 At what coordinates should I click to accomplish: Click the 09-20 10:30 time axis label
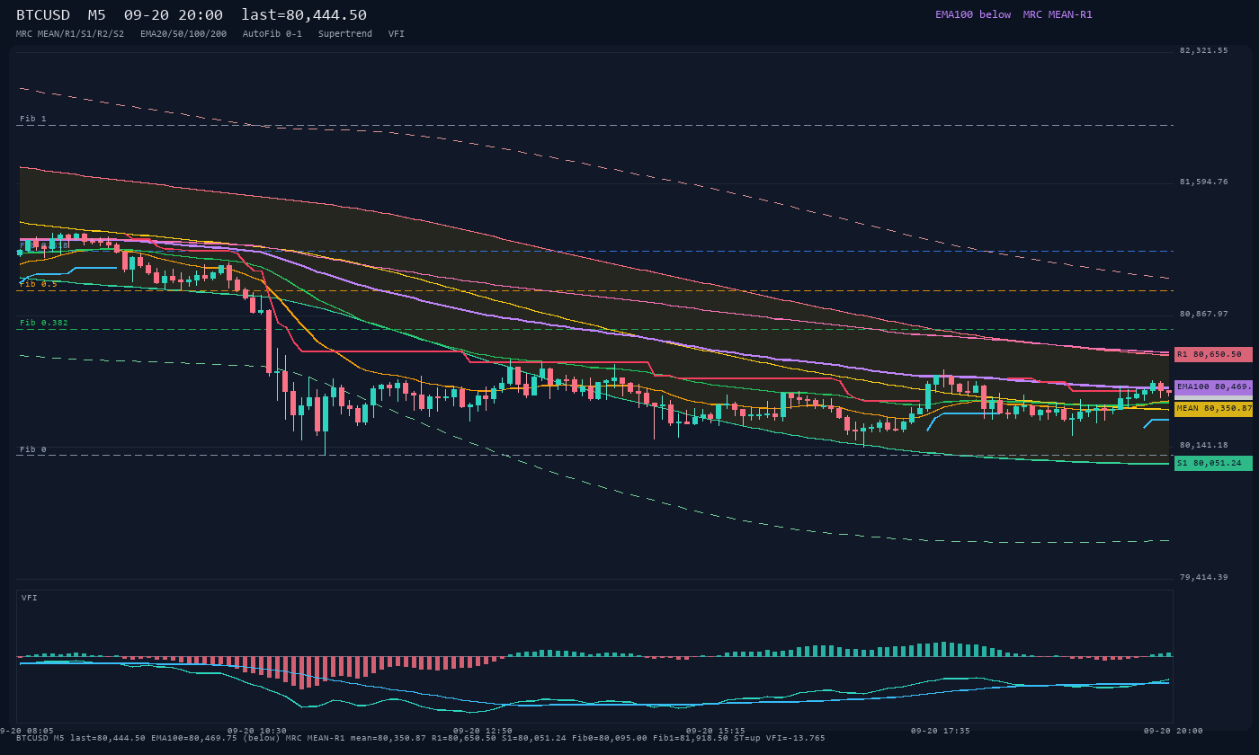click(x=257, y=731)
